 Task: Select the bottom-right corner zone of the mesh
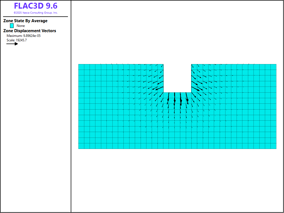273,146
